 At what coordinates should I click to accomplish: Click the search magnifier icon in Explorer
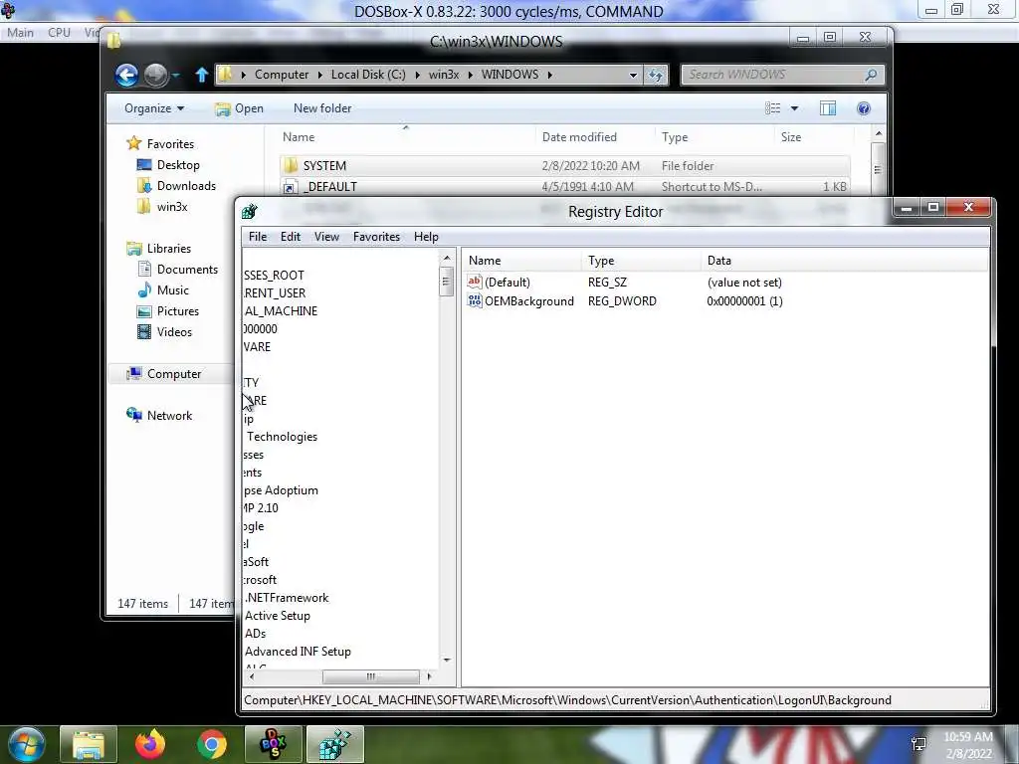pos(871,76)
